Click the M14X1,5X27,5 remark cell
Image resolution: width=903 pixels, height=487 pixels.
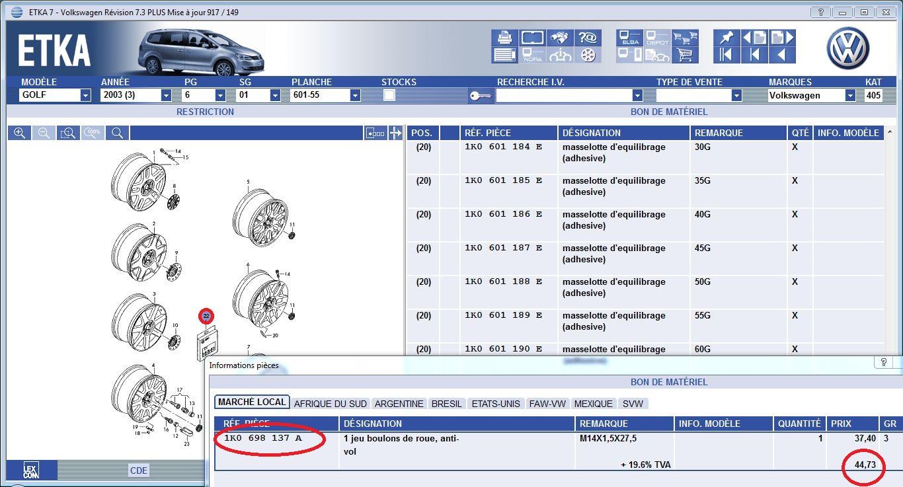click(x=608, y=438)
